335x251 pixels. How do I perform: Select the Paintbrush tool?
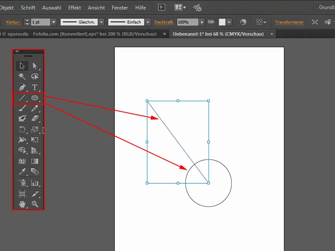click(22, 108)
